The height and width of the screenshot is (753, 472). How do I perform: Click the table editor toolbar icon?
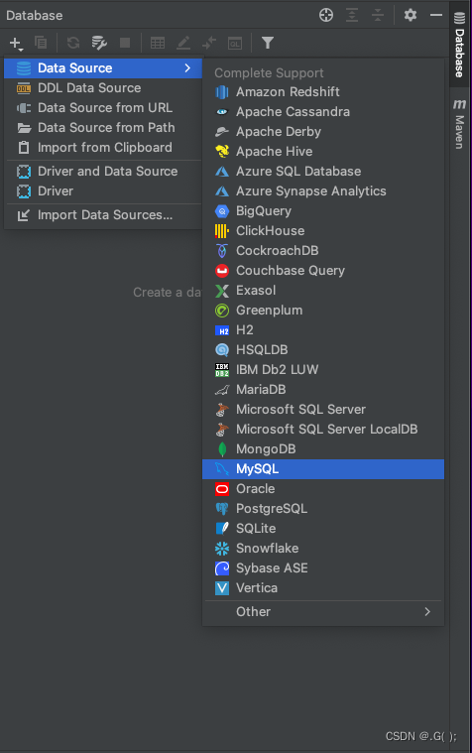click(158, 43)
